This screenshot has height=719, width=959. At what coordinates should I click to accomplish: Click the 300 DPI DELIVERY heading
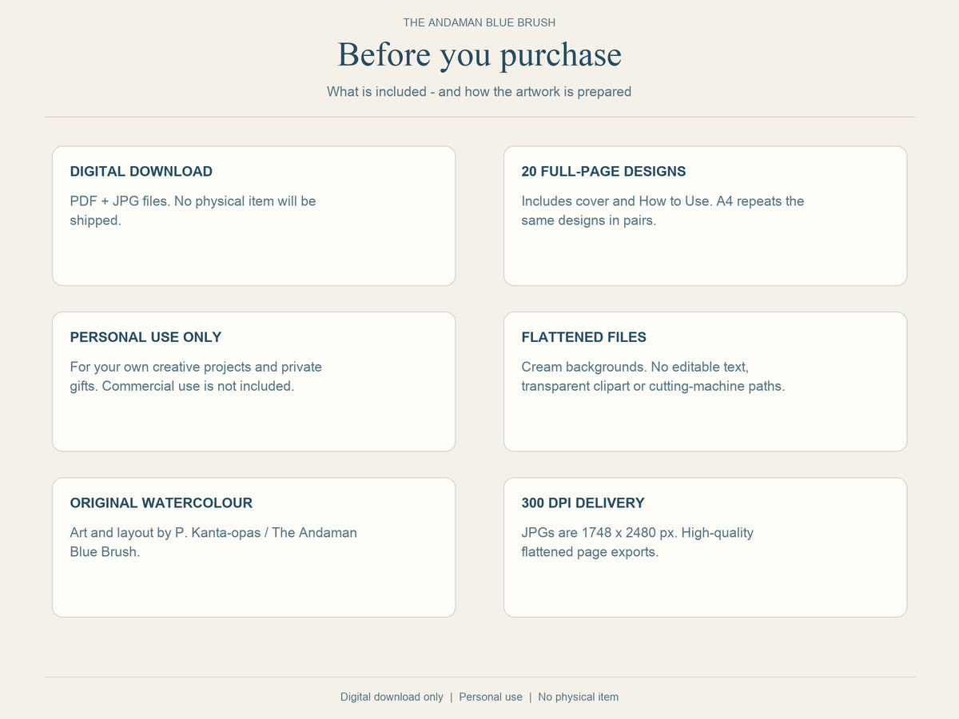[x=583, y=503]
